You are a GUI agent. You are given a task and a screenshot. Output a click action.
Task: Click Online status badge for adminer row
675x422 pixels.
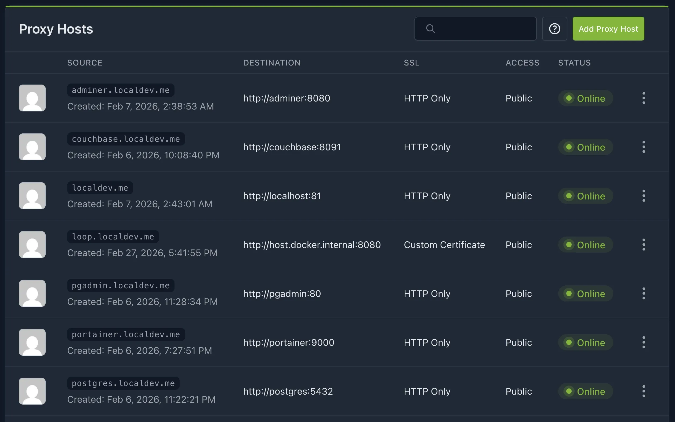(x=585, y=98)
